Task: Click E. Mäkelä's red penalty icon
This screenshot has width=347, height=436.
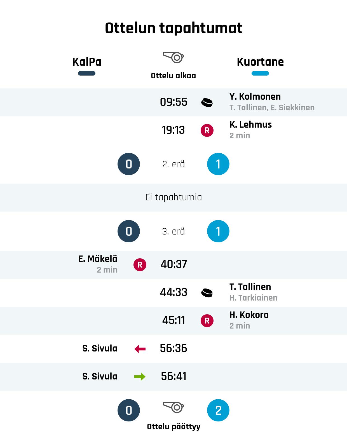Action: pyautogui.click(x=140, y=265)
